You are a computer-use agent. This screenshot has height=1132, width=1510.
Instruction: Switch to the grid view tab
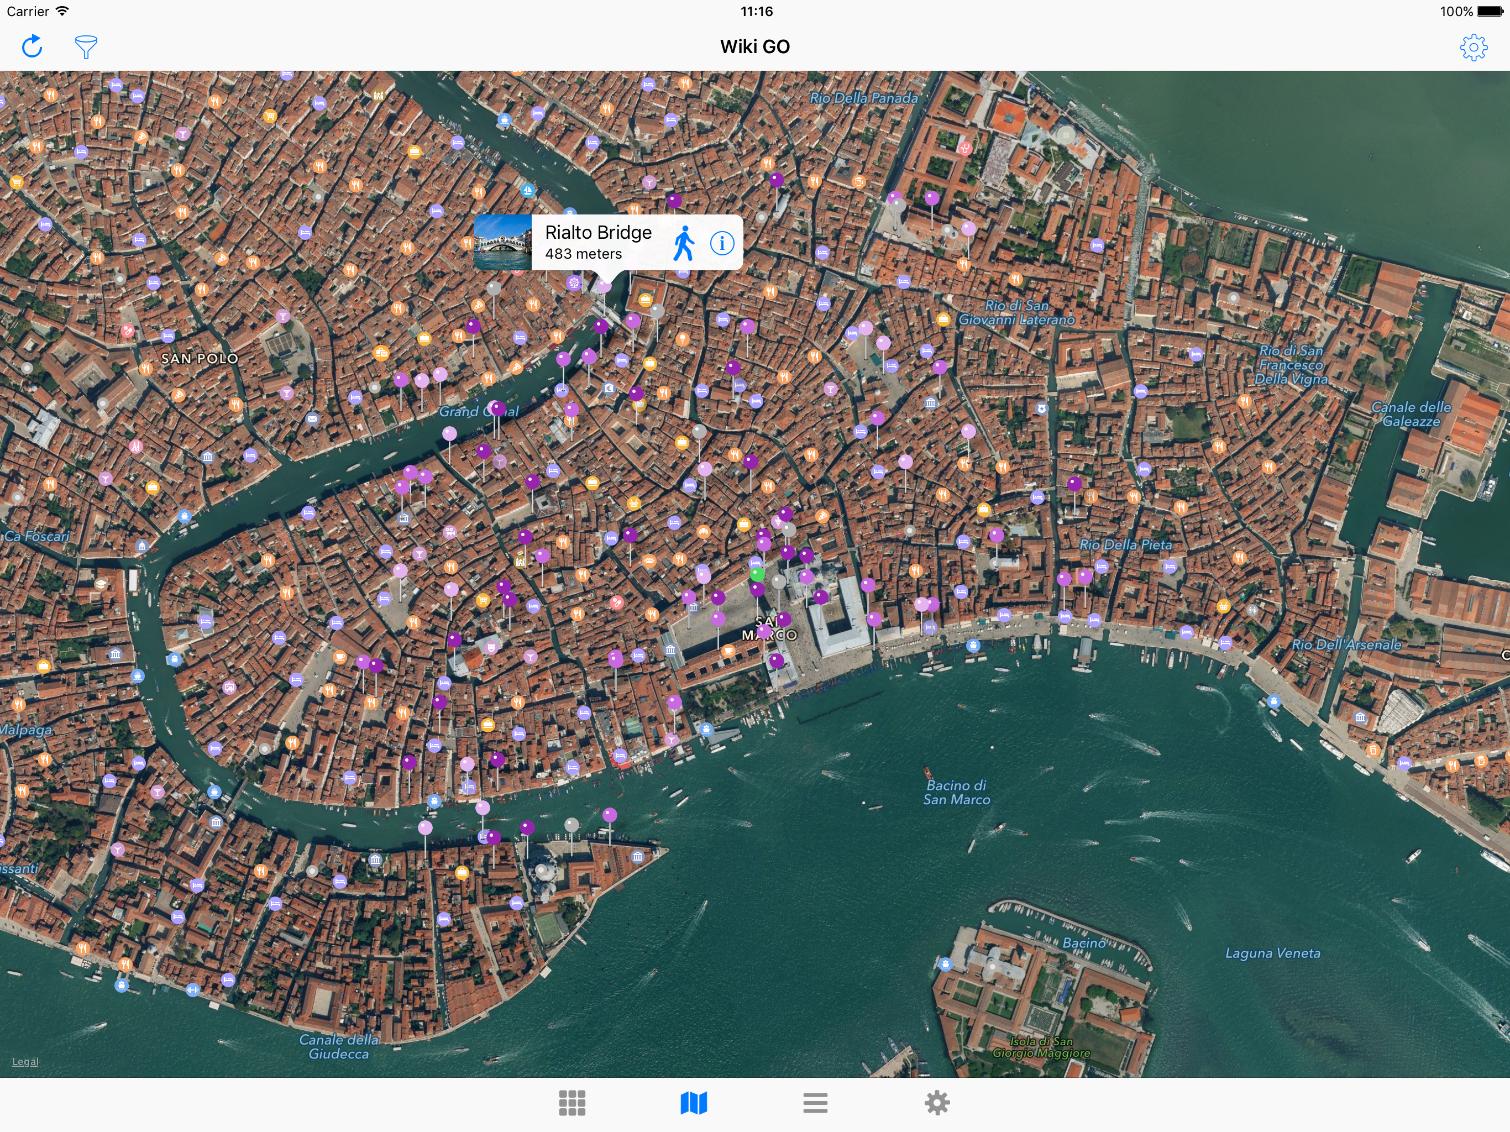[x=572, y=1103]
